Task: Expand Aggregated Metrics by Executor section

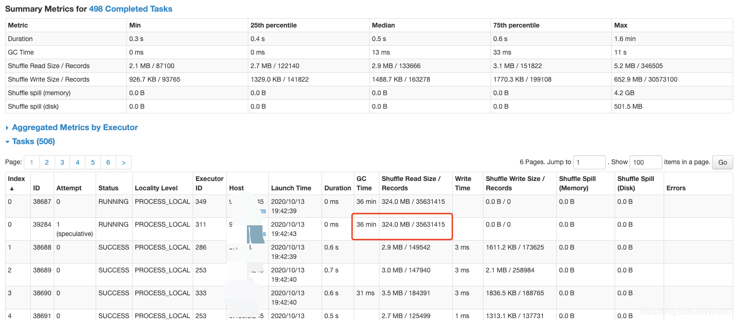Action: [x=75, y=127]
